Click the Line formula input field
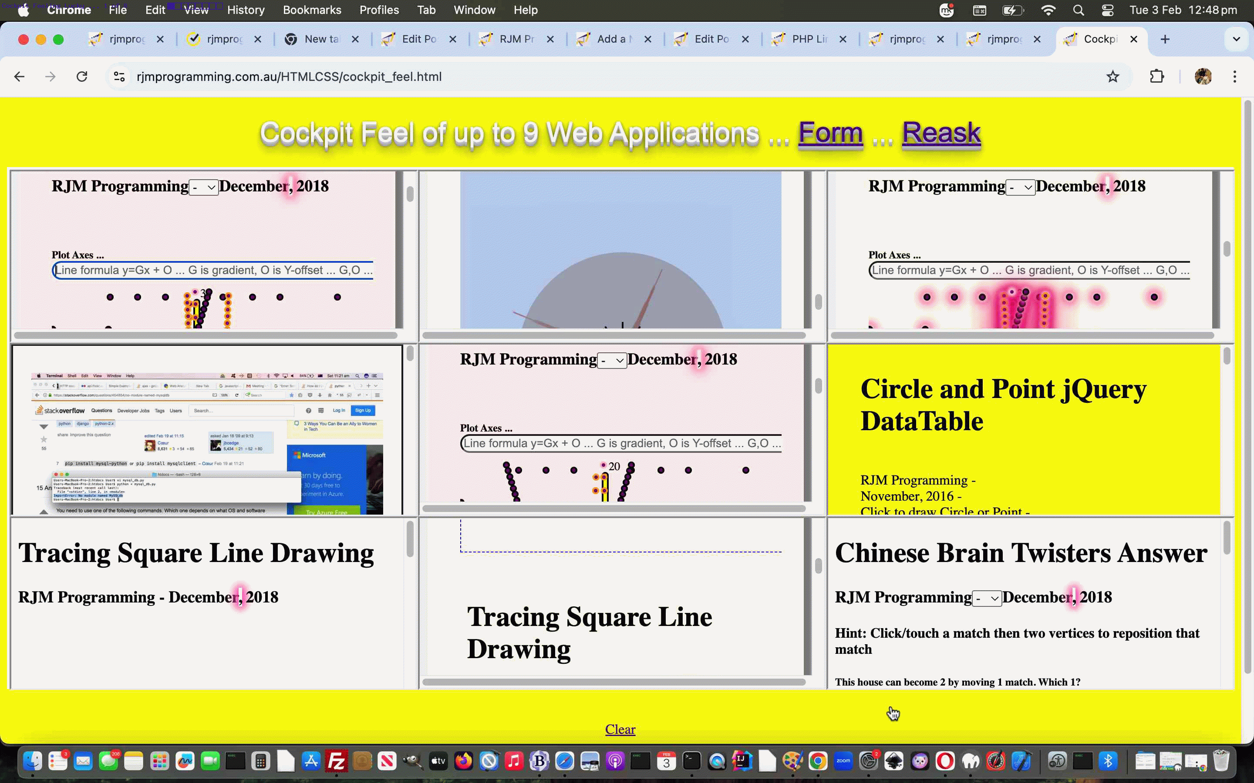Image resolution: width=1254 pixels, height=783 pixels. [212, 270]
